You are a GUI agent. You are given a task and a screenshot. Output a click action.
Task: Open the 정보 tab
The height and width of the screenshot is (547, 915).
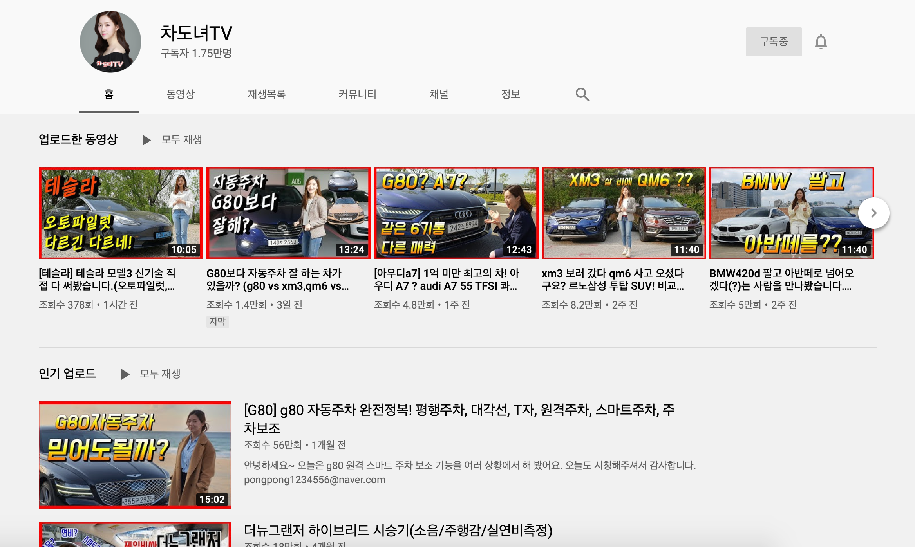coord(510,94)
